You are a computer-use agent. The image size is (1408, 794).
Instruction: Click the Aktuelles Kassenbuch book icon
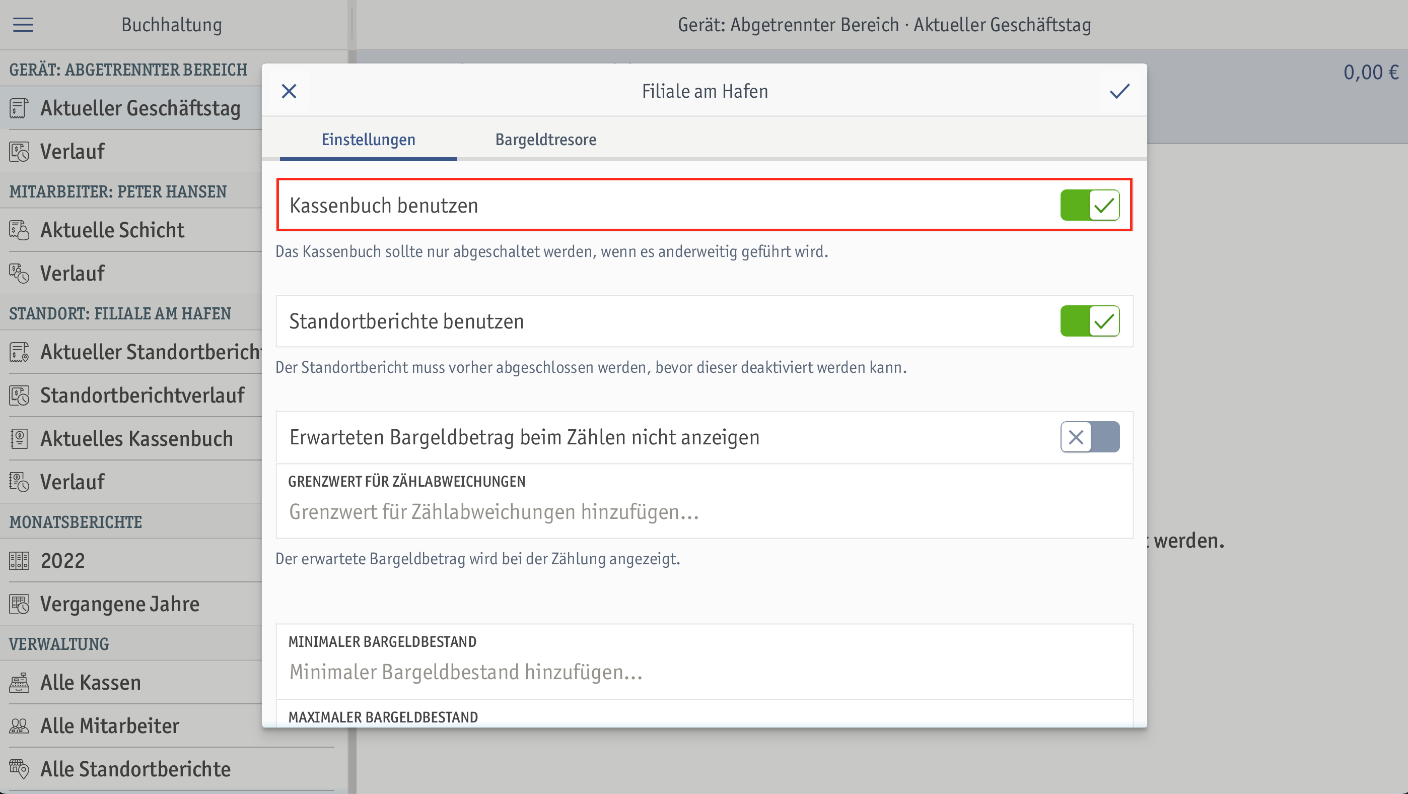point(19,438)
